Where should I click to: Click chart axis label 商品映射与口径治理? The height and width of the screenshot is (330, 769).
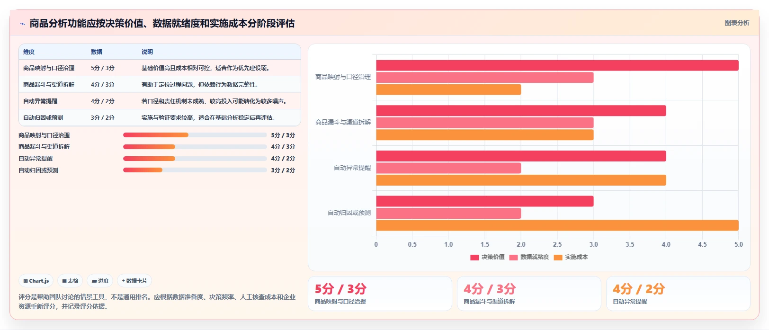pos(343,77)
